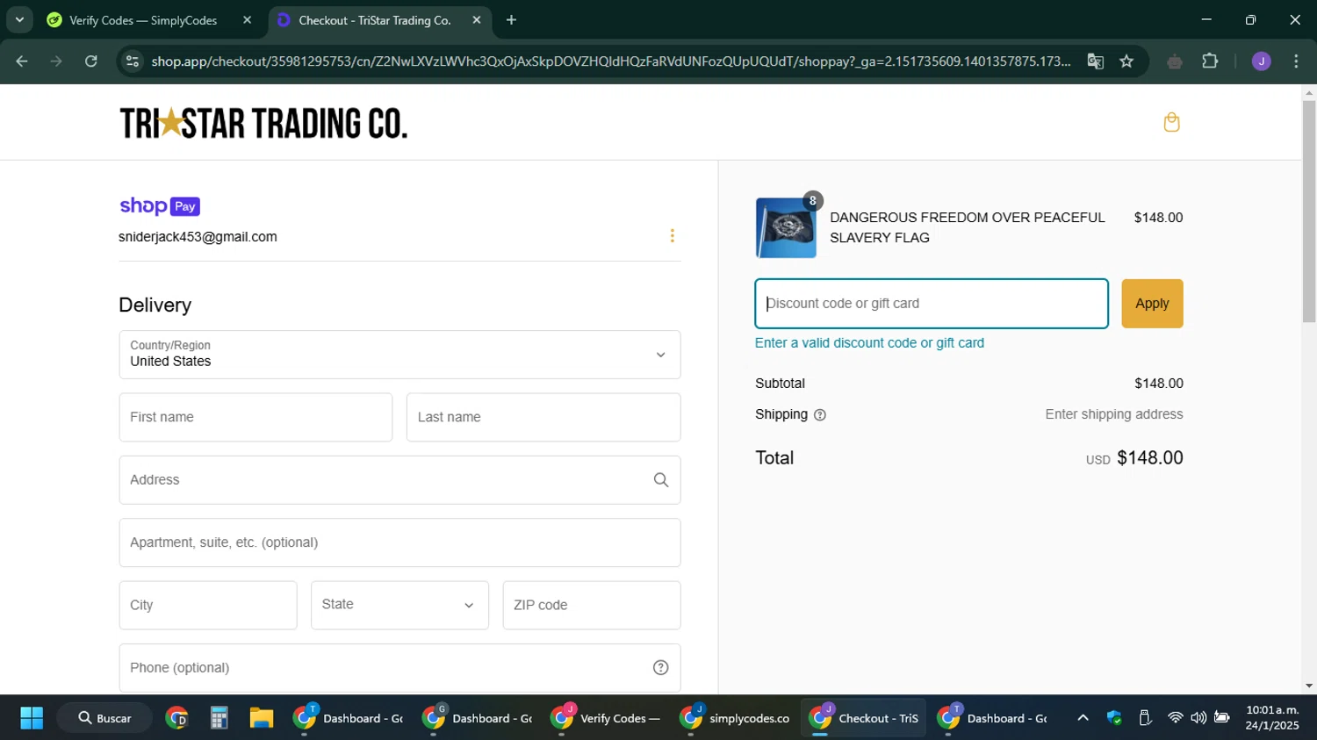
Task: Click the translate page icon
Action: click(x=1096, y=61)
